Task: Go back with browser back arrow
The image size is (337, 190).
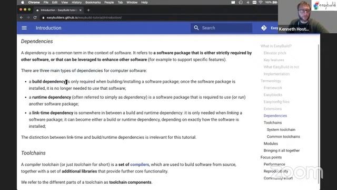Action: [x=21, y=17]
